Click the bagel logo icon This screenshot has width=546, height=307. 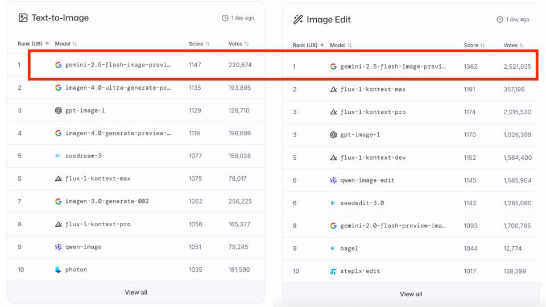pyautogui.click(x=333, y=248)
